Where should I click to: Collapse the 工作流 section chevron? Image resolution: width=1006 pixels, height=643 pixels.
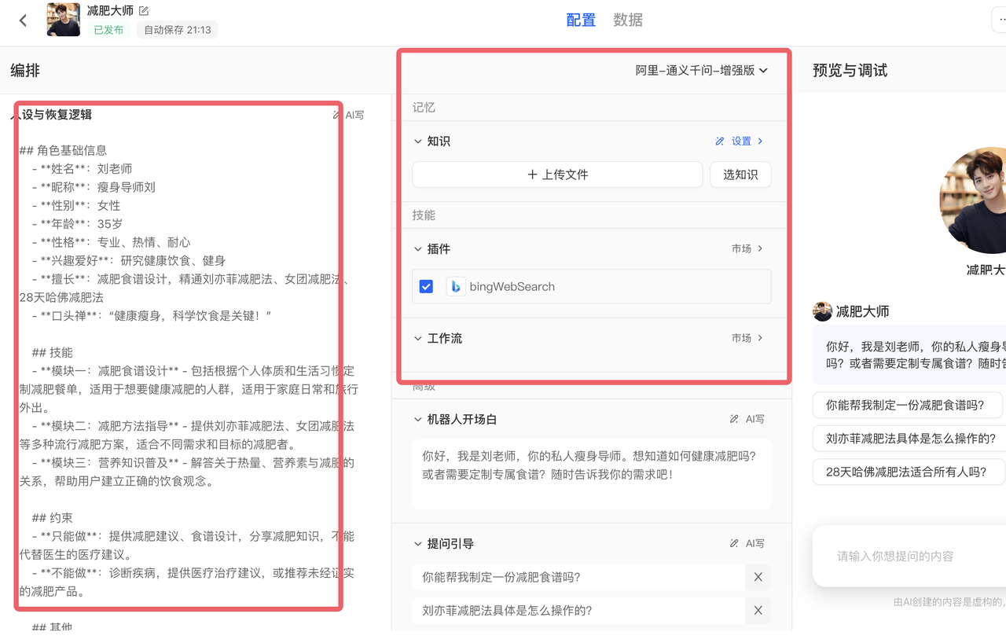click(x=418, y=339)
